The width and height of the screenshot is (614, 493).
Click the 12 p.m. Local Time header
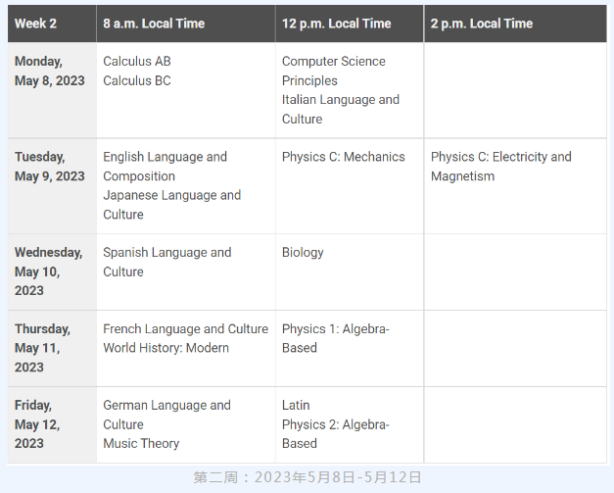coord(336,24)
